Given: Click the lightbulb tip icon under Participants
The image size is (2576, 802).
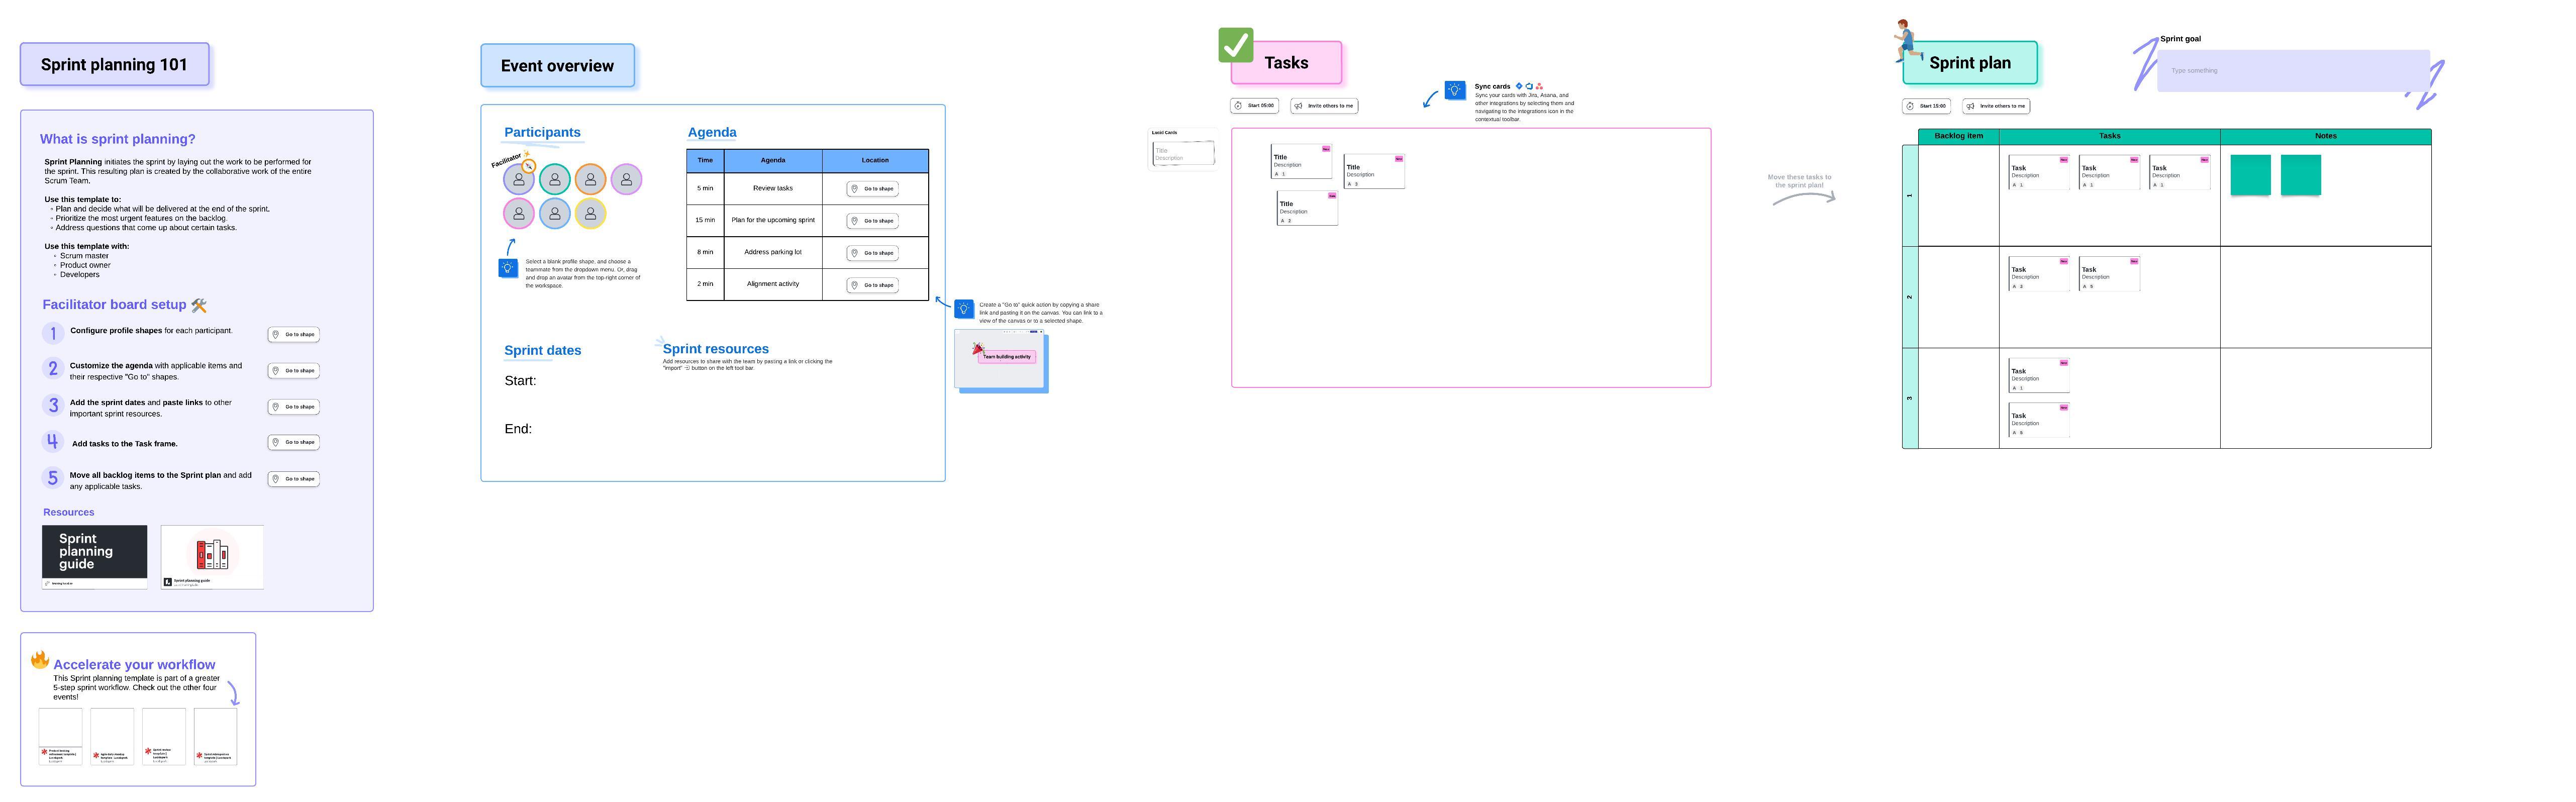Looking at the screenshot, I should (508, 268).
